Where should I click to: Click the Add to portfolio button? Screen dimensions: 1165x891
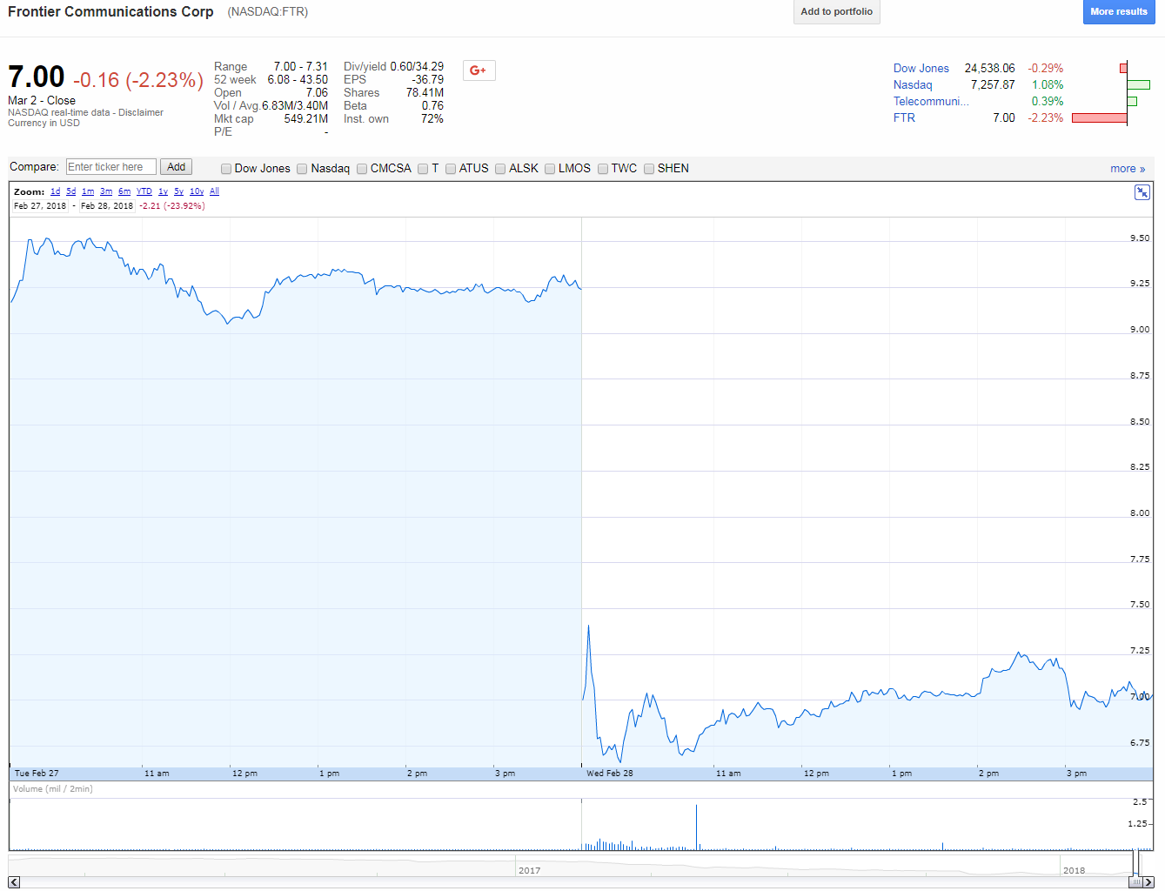click(x=837, y=11)
